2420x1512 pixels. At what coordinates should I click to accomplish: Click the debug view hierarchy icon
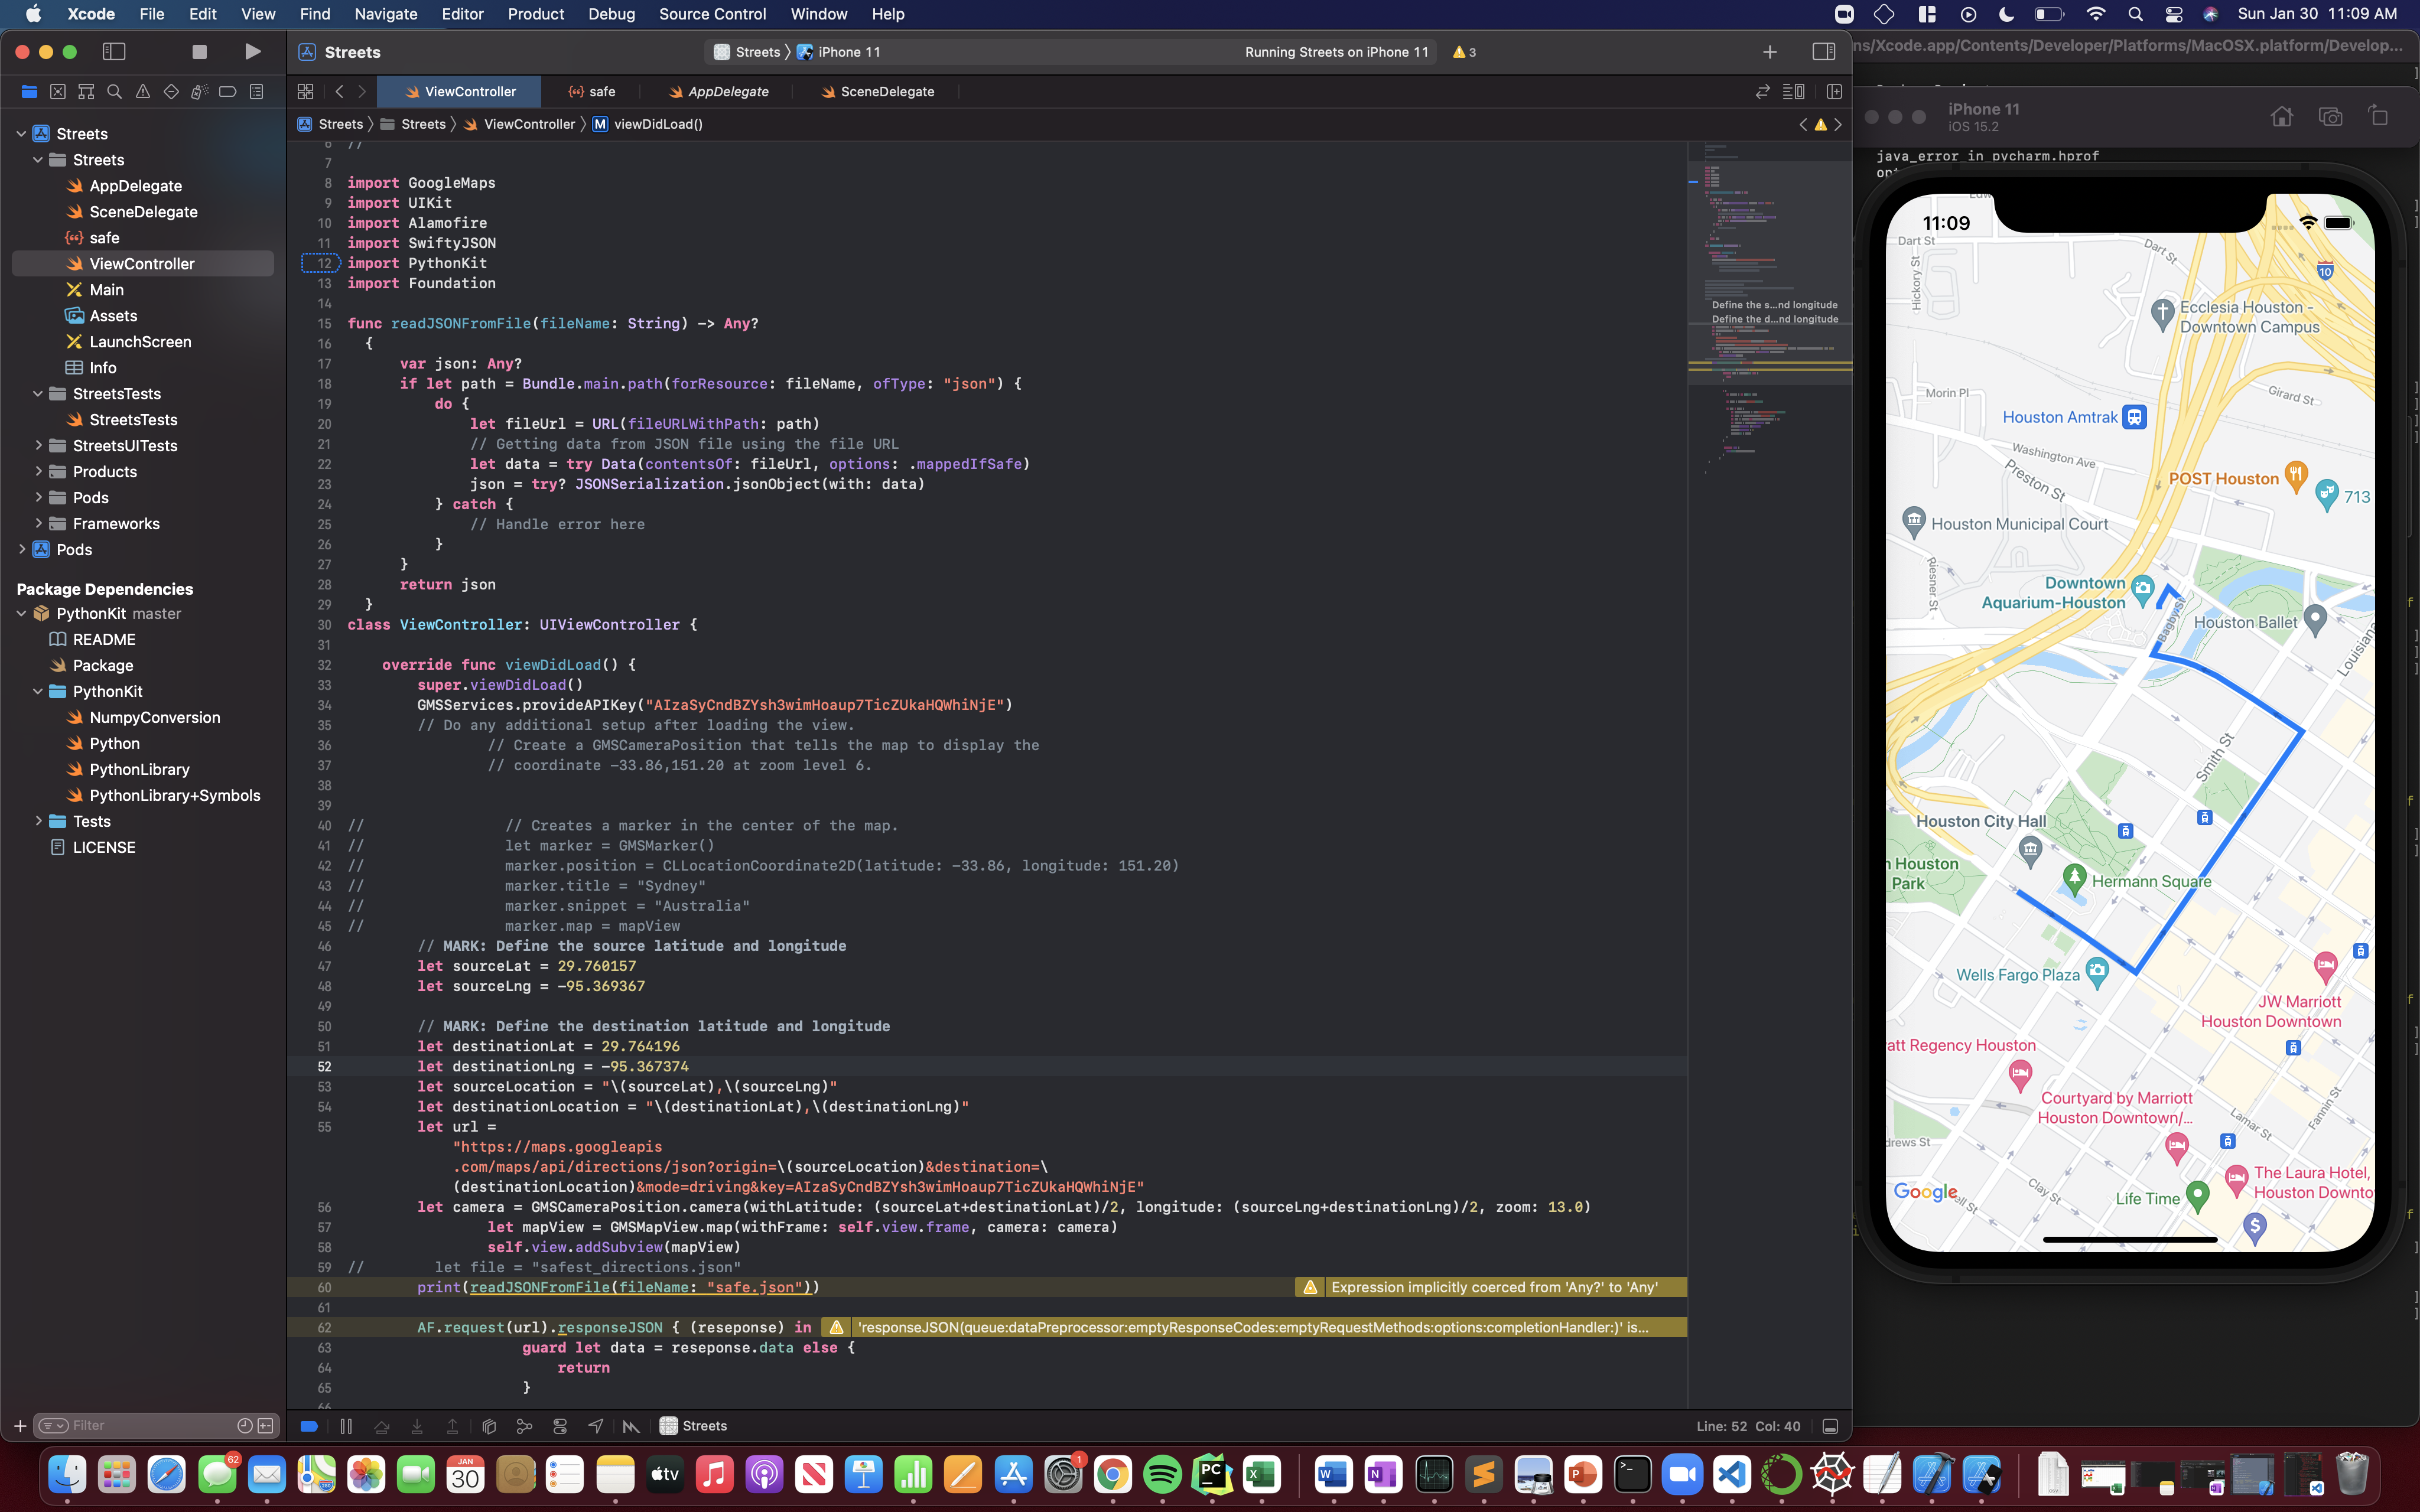pyautogui.click(x=489, y=1426)
